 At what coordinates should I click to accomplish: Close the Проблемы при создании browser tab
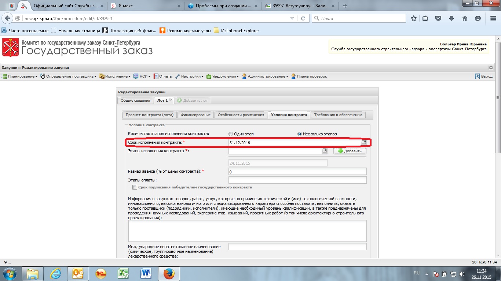click(255, 6)
